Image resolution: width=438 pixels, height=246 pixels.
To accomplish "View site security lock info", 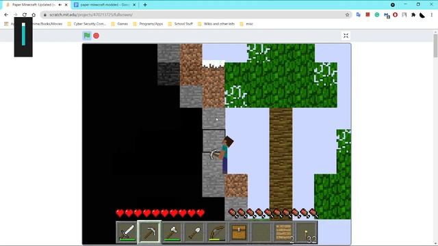I will coord(45,15).
